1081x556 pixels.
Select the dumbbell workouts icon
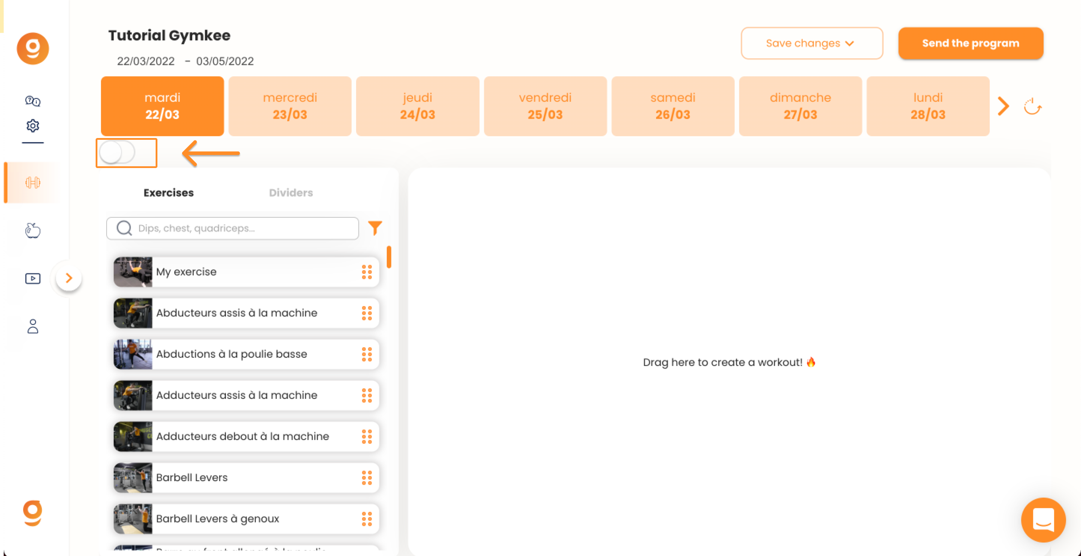[x=33, y=183]
